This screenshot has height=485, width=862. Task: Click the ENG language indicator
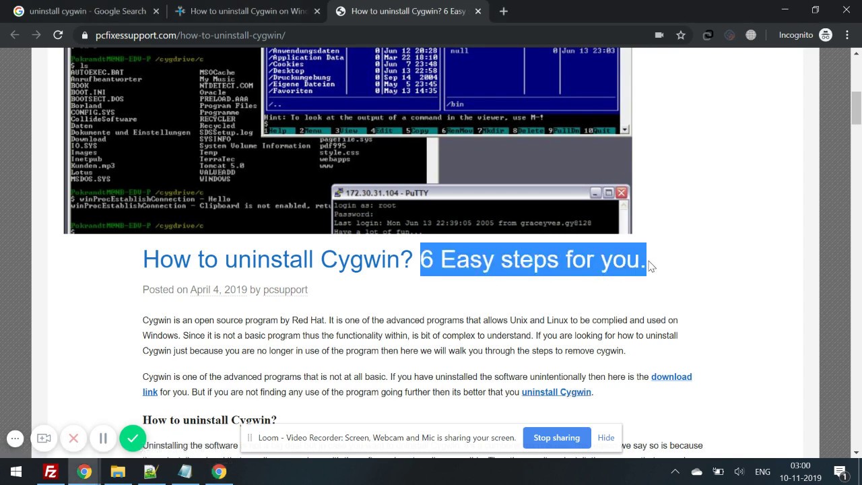pyautogui.click(x=762, y=472)
